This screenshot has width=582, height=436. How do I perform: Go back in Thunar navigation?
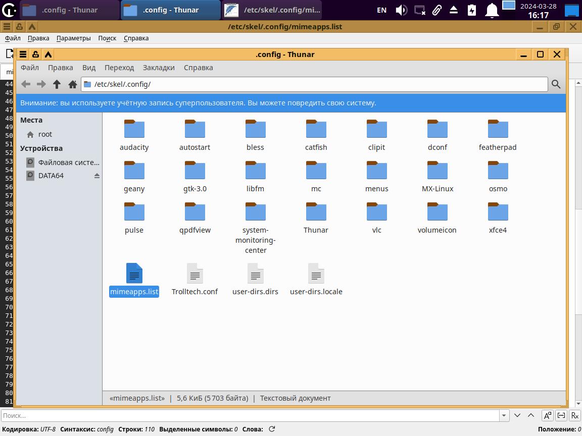26,84
